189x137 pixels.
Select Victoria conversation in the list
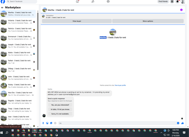point(18,22)
